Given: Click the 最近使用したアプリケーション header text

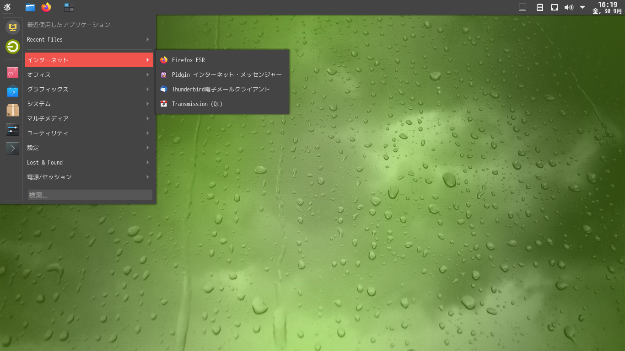Looking at the screenshot, I should 69,25.
